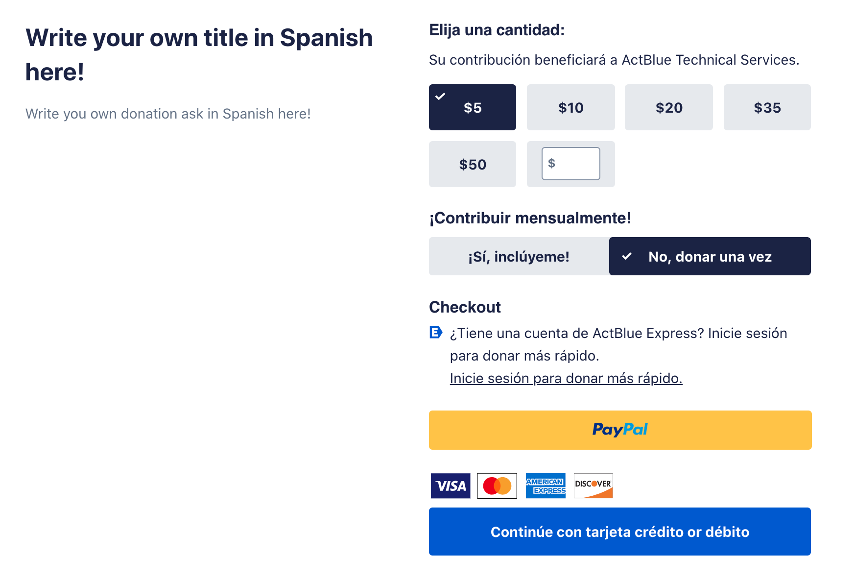Click the custom dollar amount field
The height and width of the screenshot is (581, 855).
point(575,164)
